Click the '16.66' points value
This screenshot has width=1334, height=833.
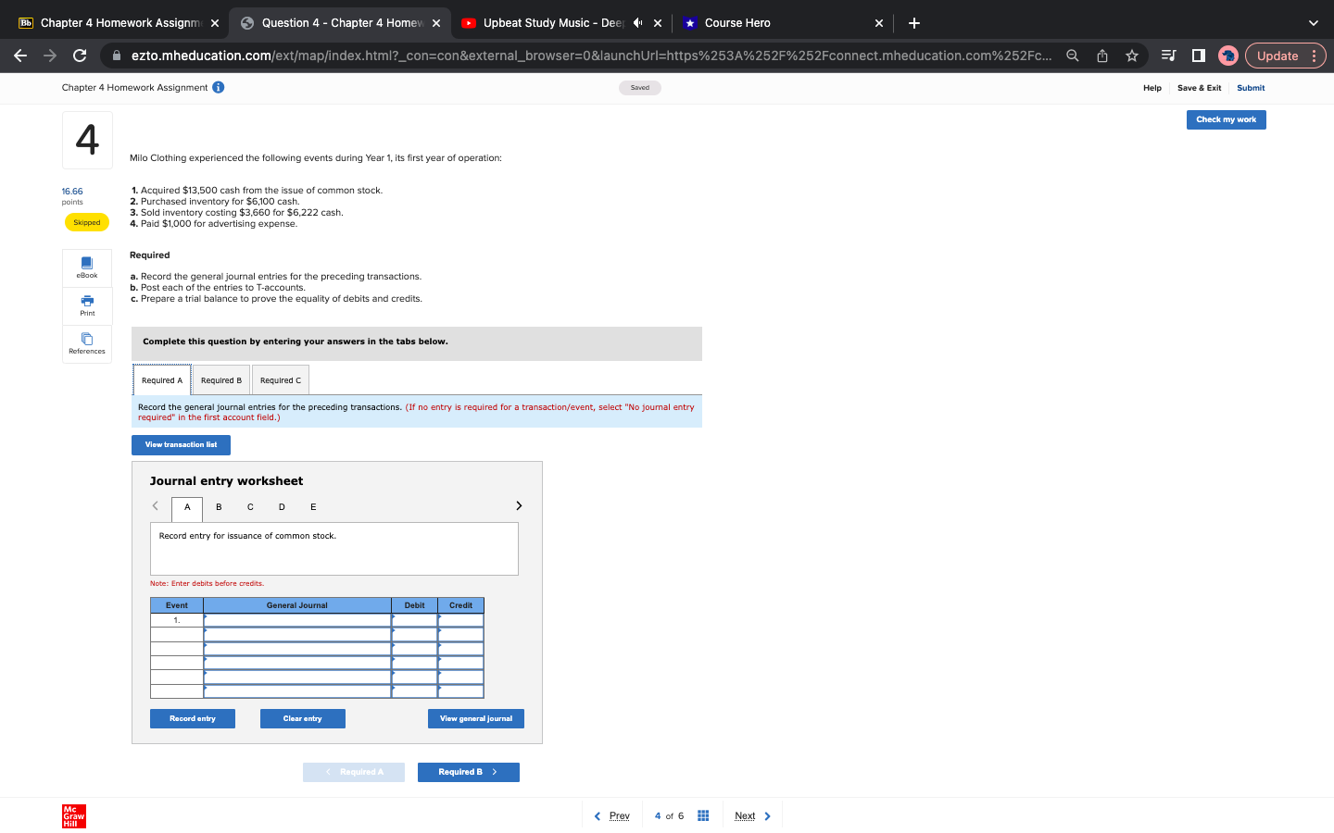72,192
